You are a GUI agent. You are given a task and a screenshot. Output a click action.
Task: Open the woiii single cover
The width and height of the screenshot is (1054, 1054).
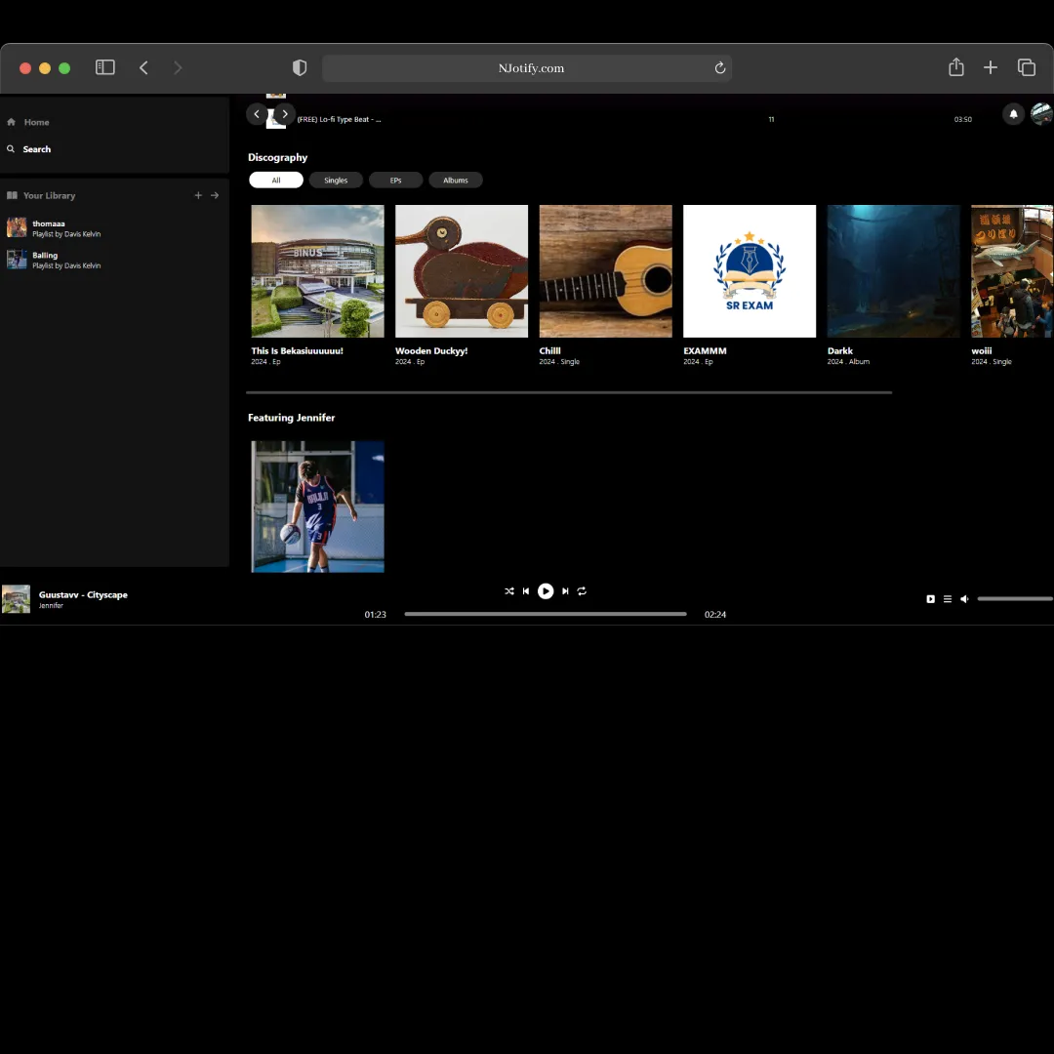click(1012, 271)
